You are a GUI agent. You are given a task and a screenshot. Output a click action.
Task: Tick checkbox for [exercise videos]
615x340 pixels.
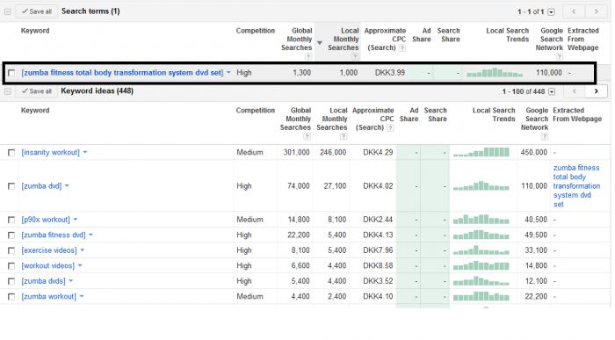tap(11, 250)
